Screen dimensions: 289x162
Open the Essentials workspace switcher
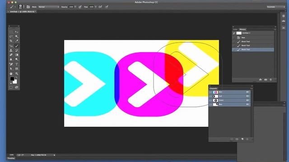pyautogui.click(x=275, y=7)
